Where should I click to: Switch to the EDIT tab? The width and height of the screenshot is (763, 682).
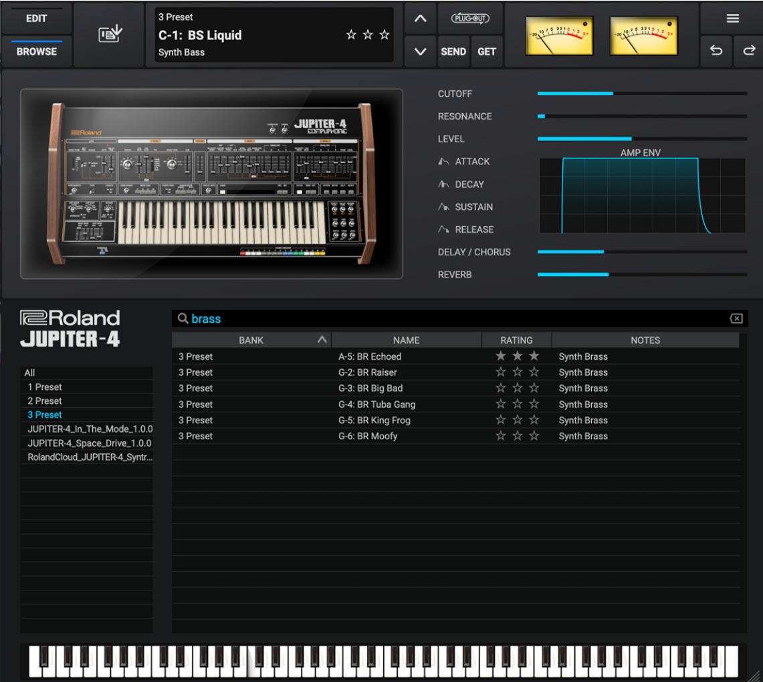click(x=37, y=19)
